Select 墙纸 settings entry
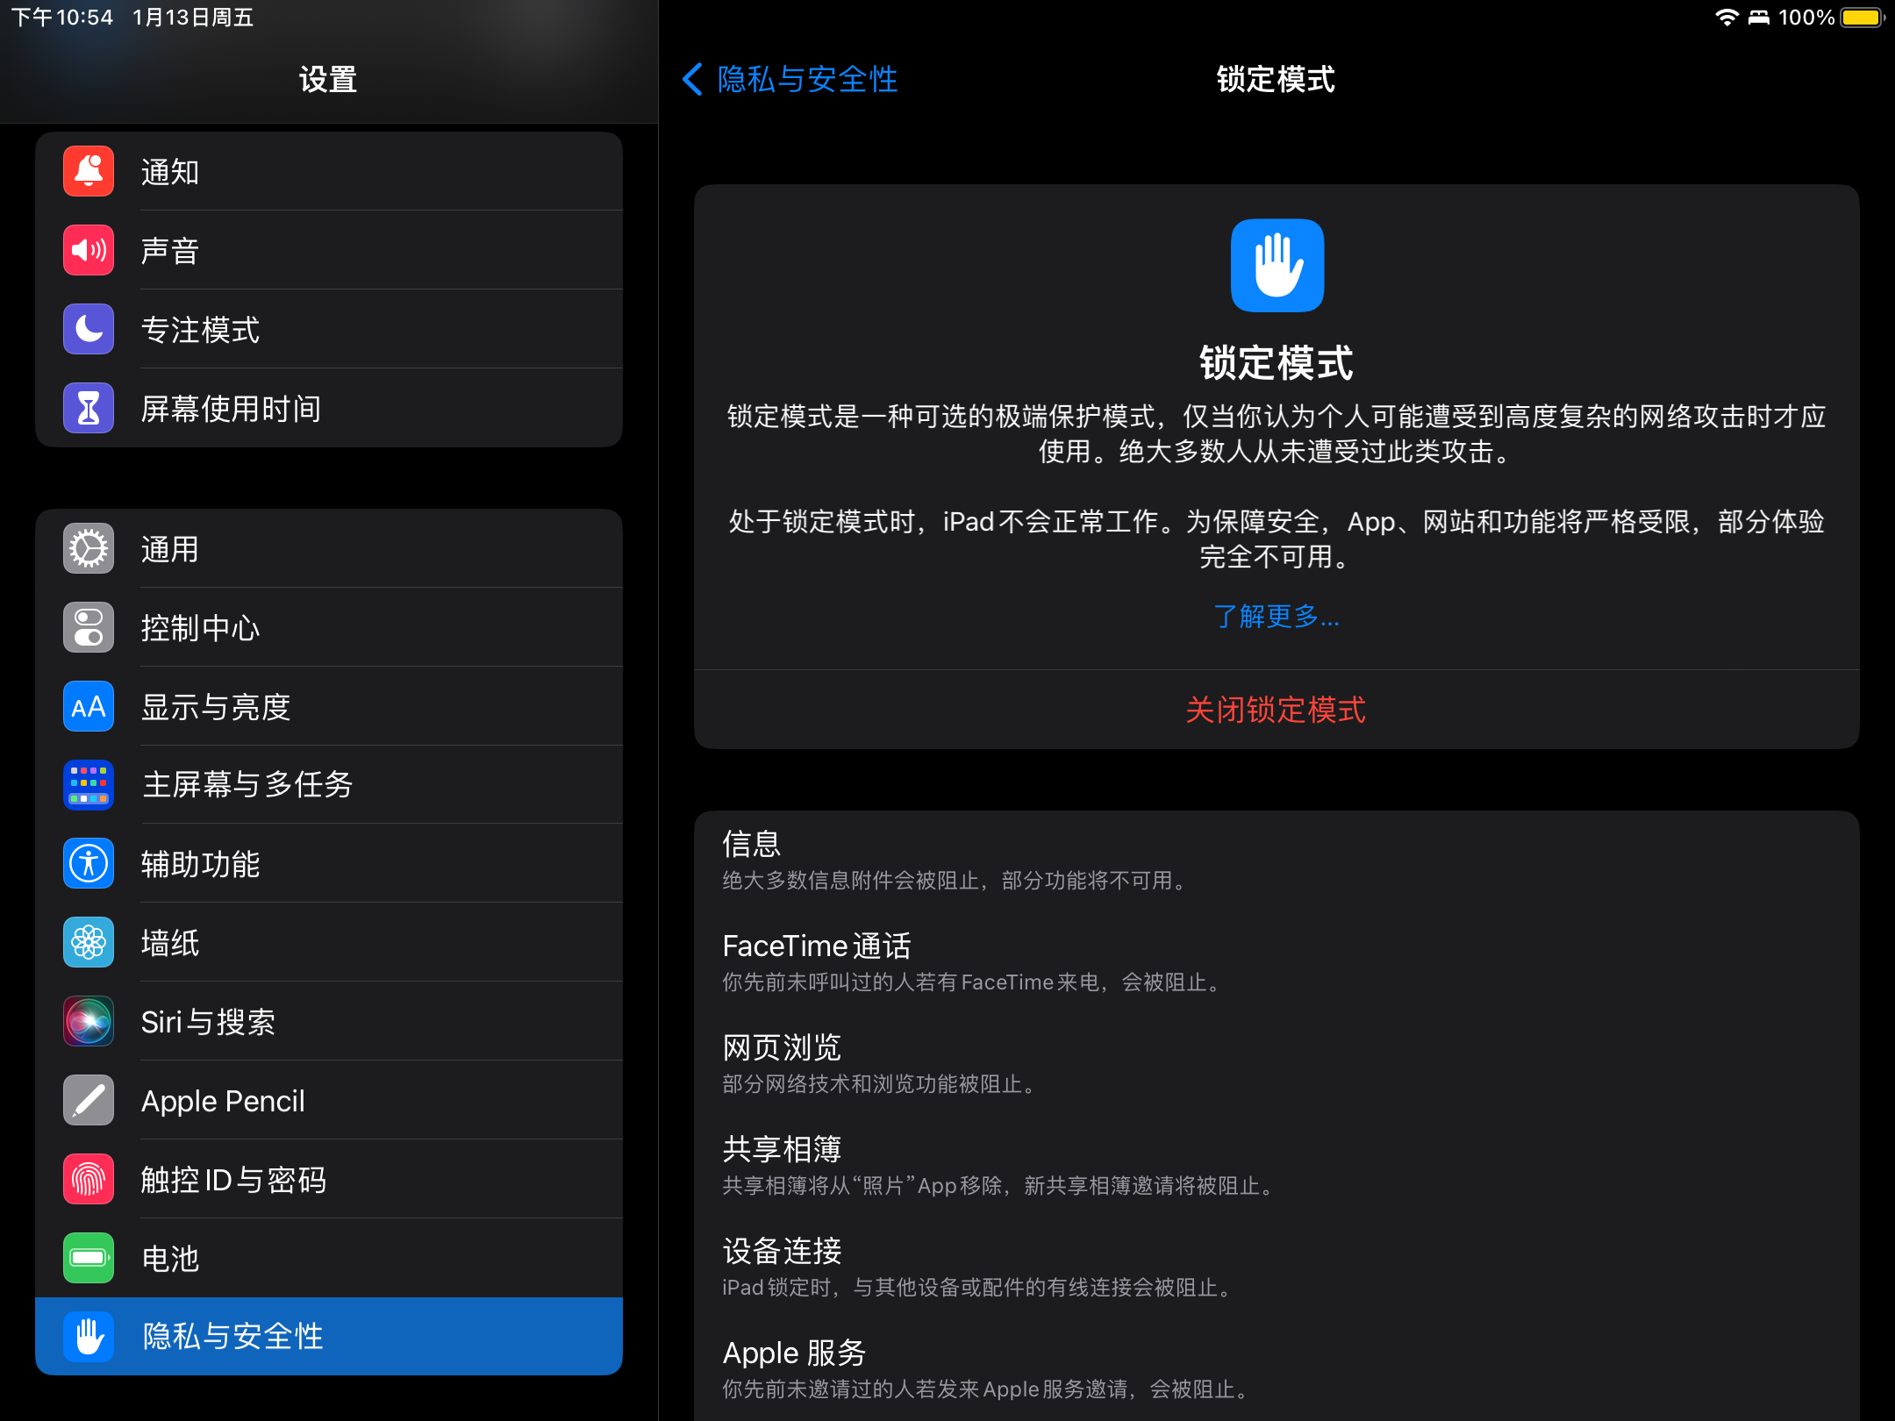Image resolution: width=1895 pixels, height=1421 pixels. pos(170,943)
